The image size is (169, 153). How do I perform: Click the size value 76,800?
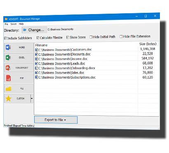pos(148,72)
